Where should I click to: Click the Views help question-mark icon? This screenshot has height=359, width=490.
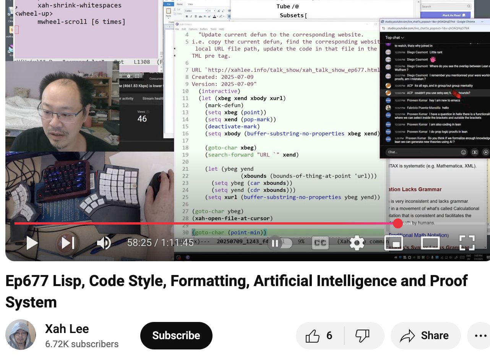coord(148,112)
